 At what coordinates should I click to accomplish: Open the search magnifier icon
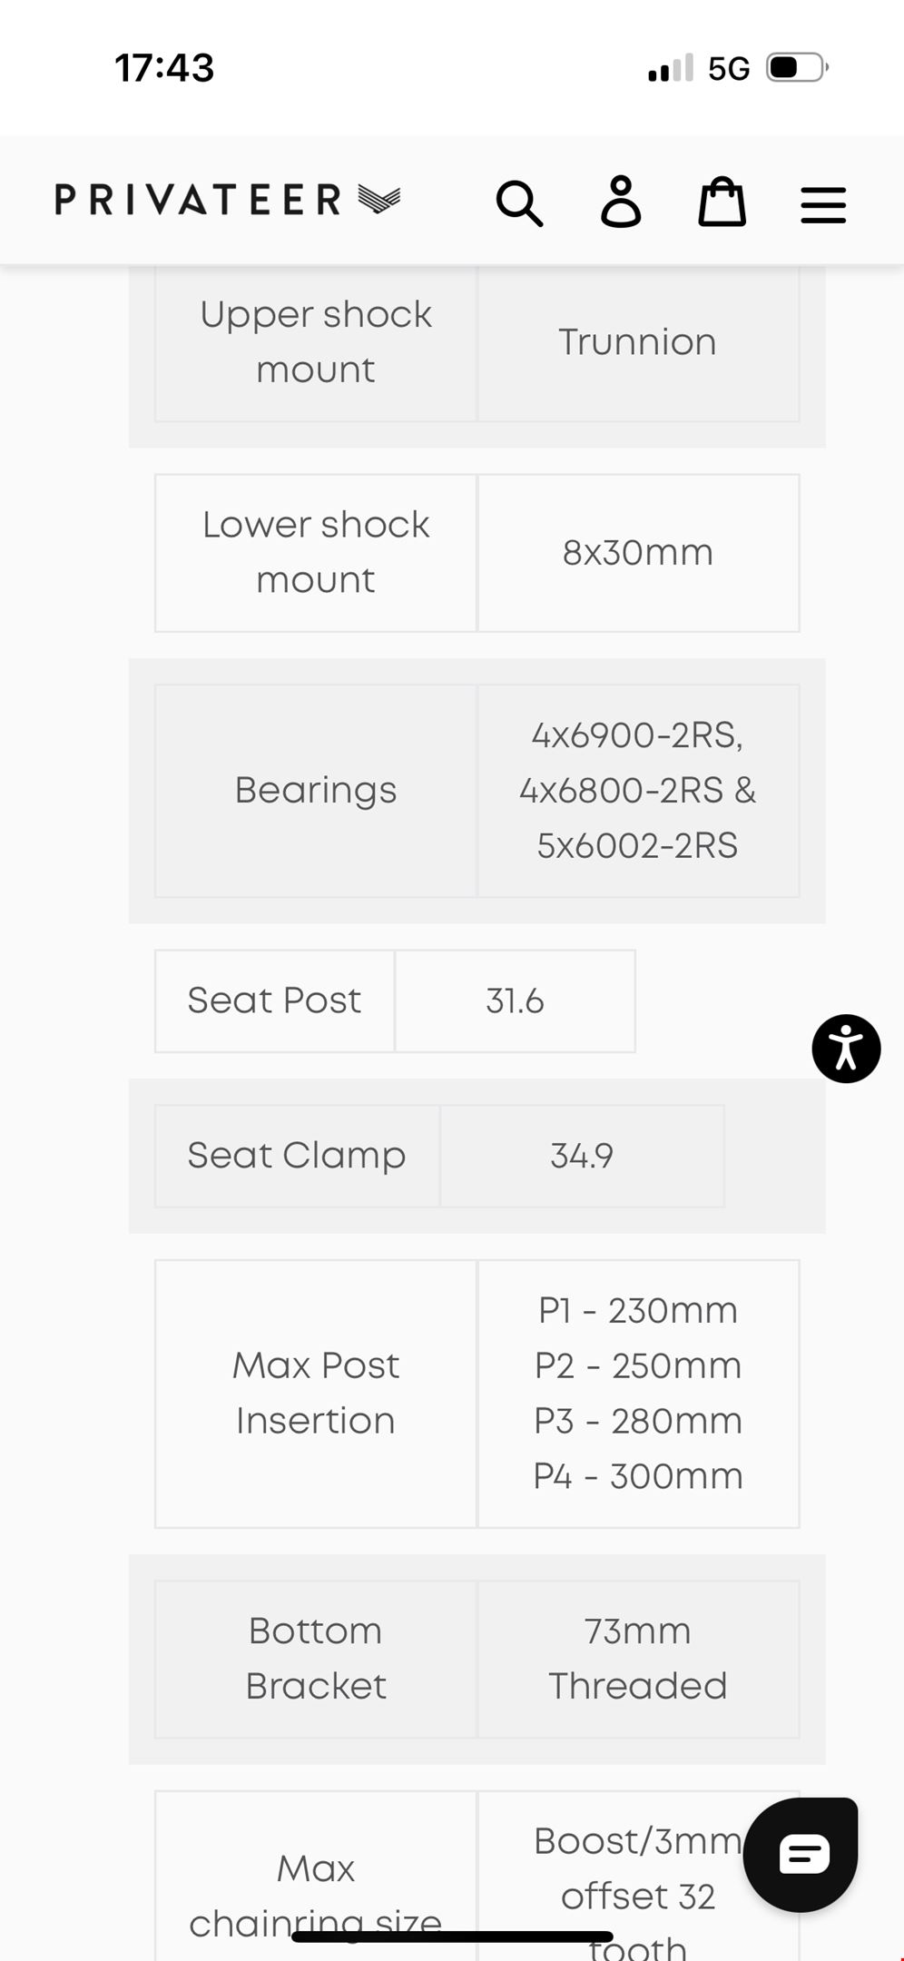pos(519,202)
